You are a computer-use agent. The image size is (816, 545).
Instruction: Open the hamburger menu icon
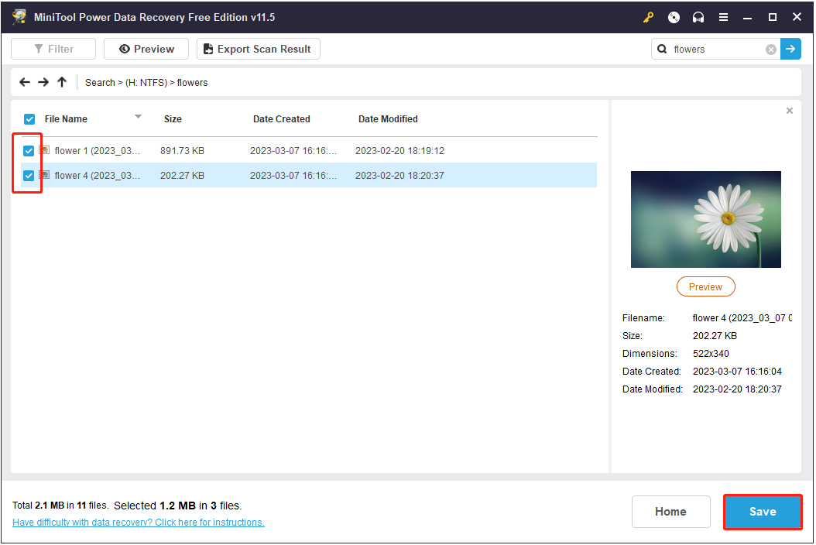click(x=723, y=17)
